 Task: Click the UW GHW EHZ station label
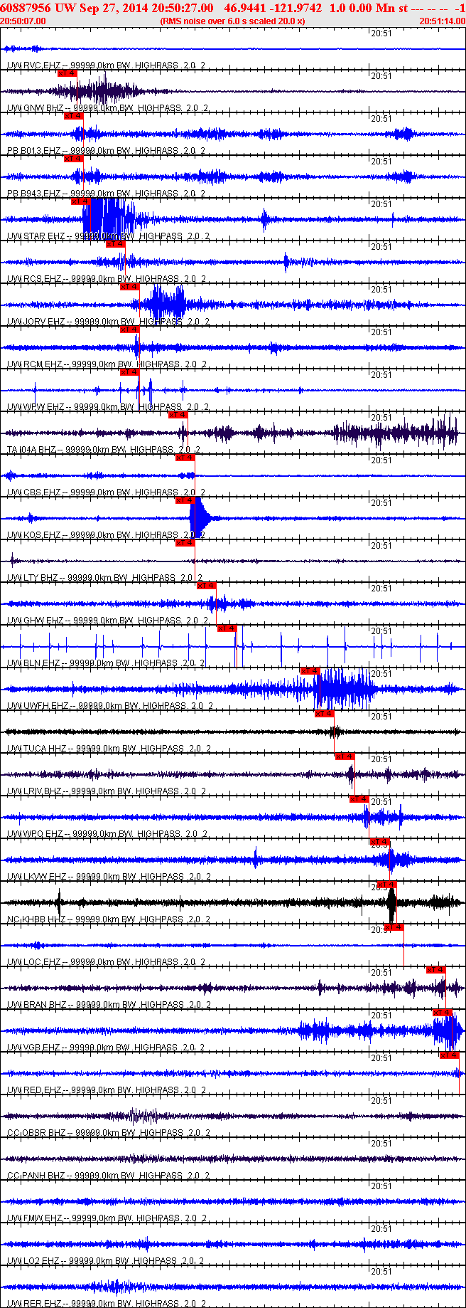(108, 621)
